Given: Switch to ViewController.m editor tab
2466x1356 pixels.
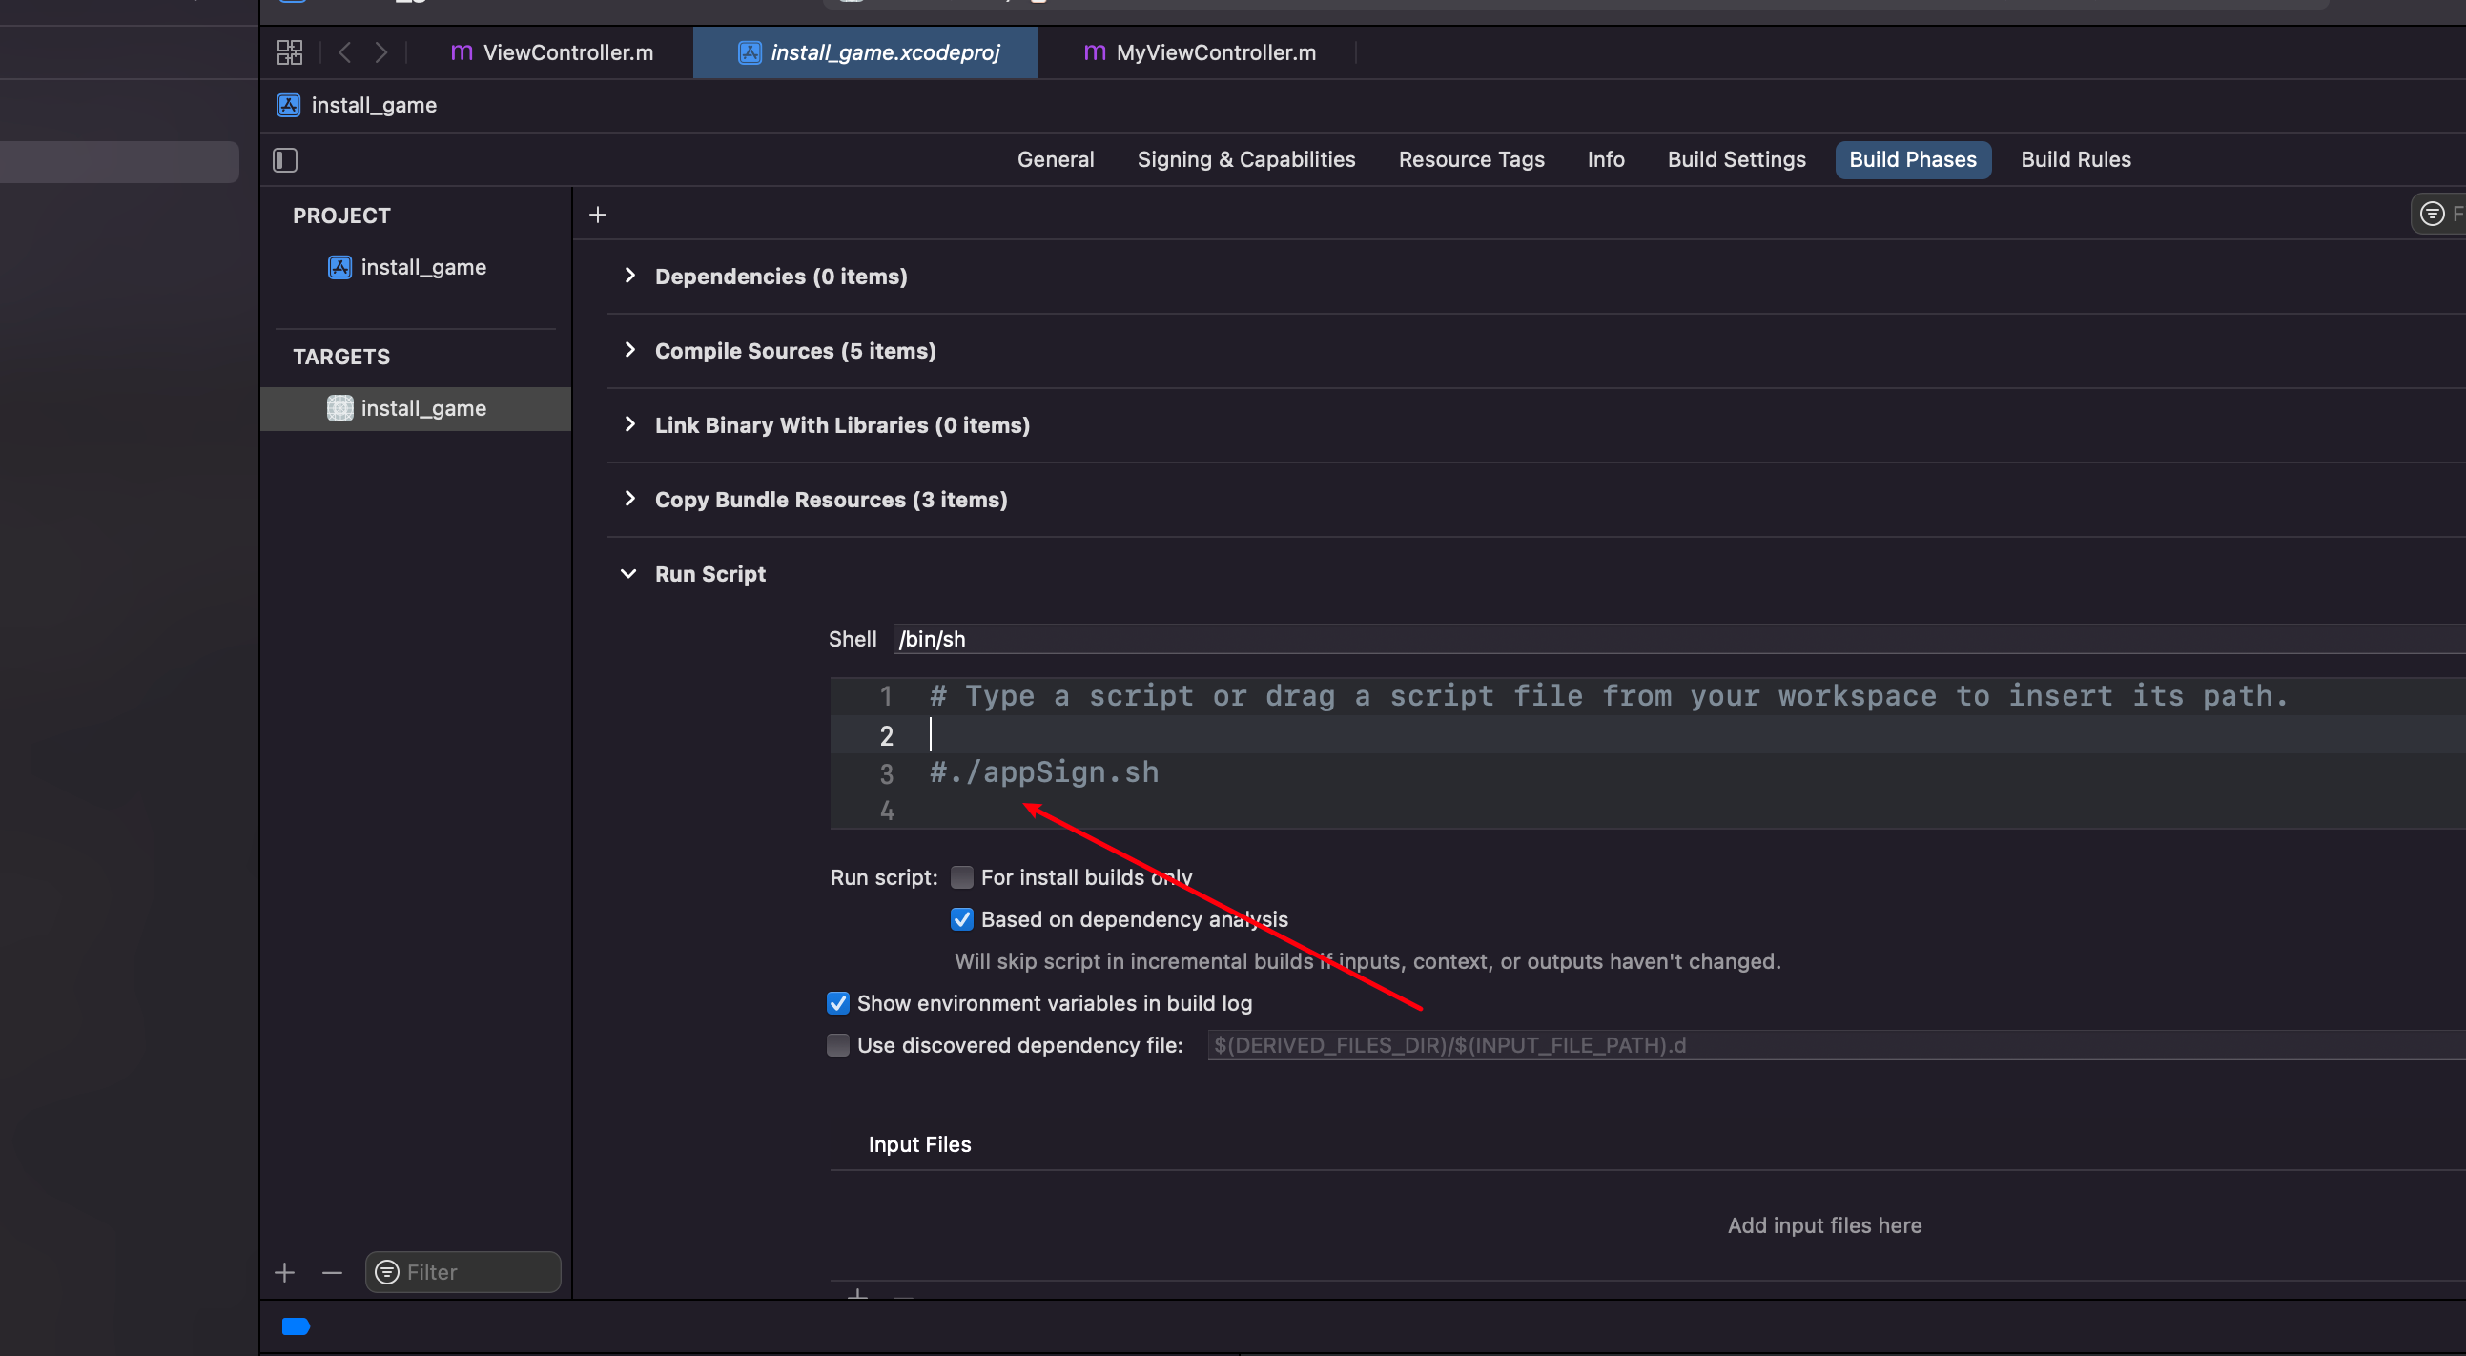Looking at the screenshot, I should coord(552,52).
